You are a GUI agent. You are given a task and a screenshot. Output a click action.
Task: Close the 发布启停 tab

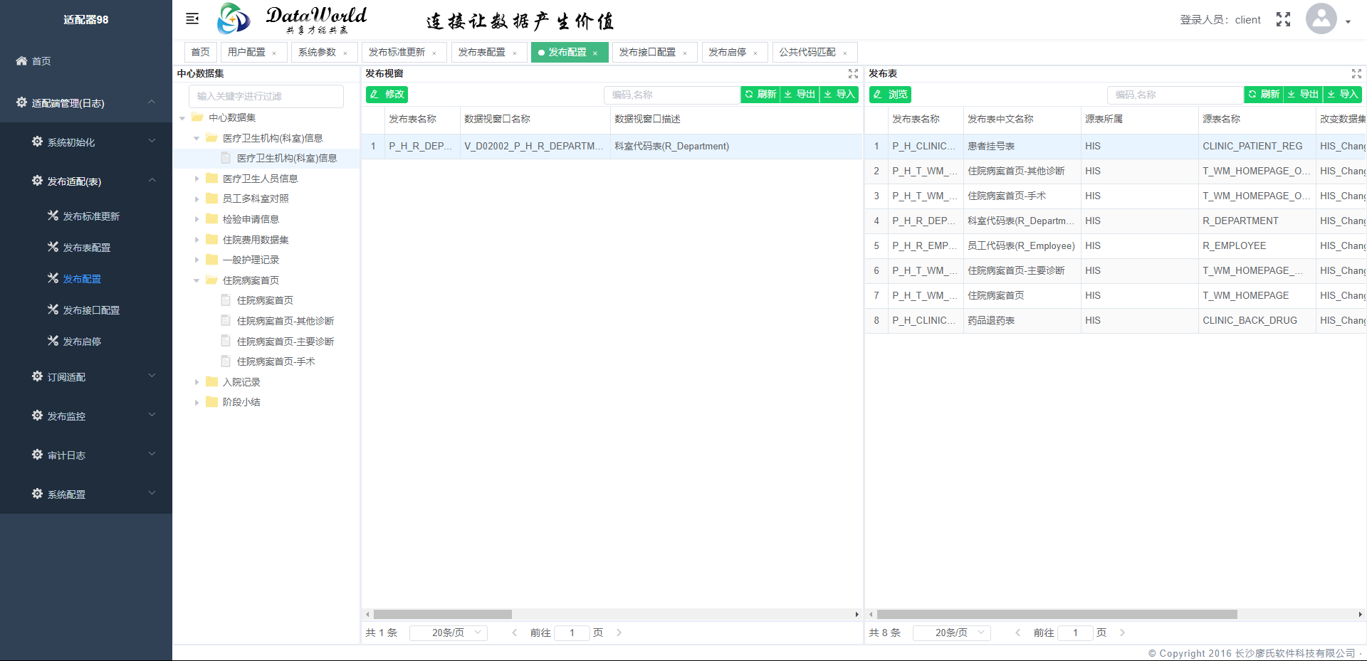click(x=755, y=53)
